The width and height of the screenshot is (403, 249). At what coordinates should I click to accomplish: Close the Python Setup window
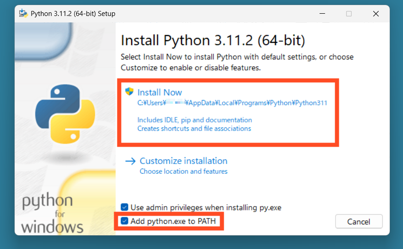pos(375,14)
